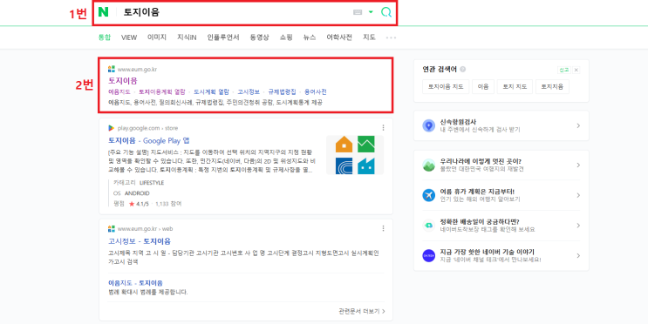
Task: Open the 이음지도 sublink in first result
Action: [x=119, y=91]
